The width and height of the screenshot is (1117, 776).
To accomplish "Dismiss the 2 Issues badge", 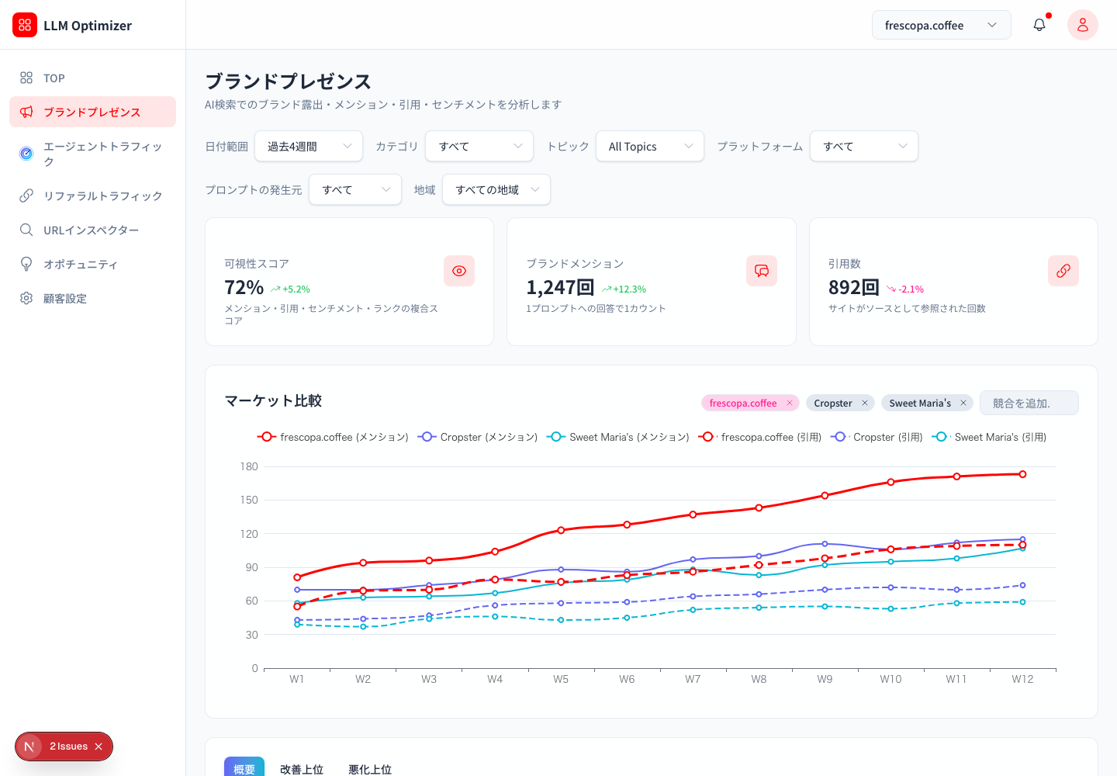I will click(x=99, y=747).
